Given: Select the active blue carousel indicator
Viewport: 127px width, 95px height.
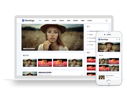Looking at the screenshot, I should 82,25.
